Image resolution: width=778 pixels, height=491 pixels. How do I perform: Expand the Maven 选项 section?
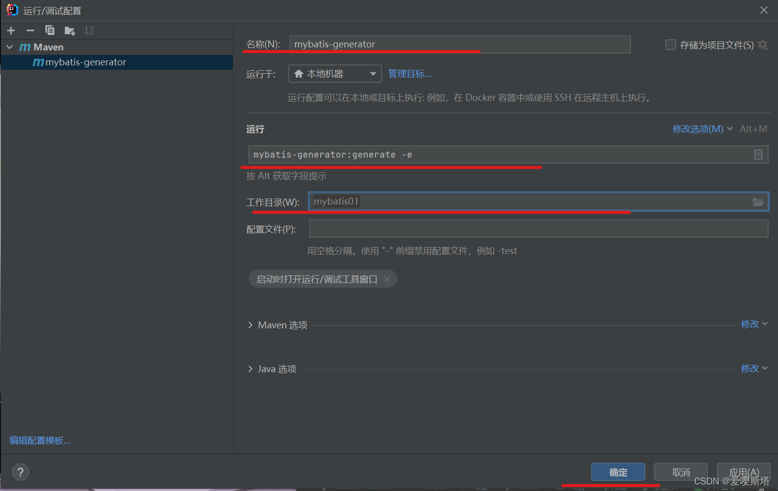point(250,325)
